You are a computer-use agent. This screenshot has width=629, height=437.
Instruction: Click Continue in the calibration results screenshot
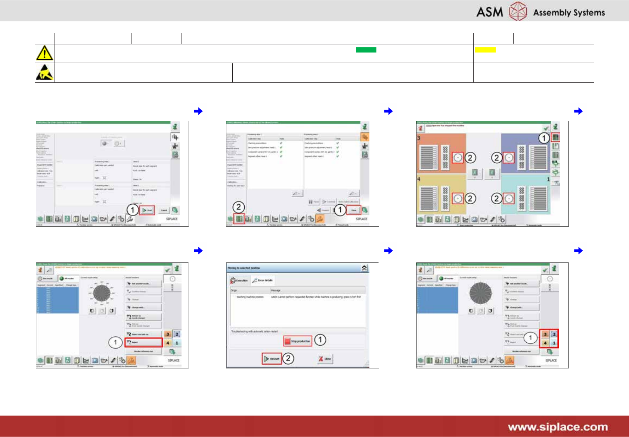coord(329,202)
